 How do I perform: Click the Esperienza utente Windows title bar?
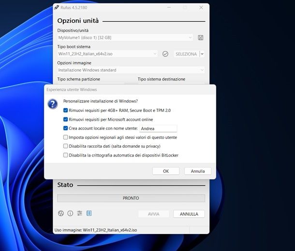tap(130, 90)
